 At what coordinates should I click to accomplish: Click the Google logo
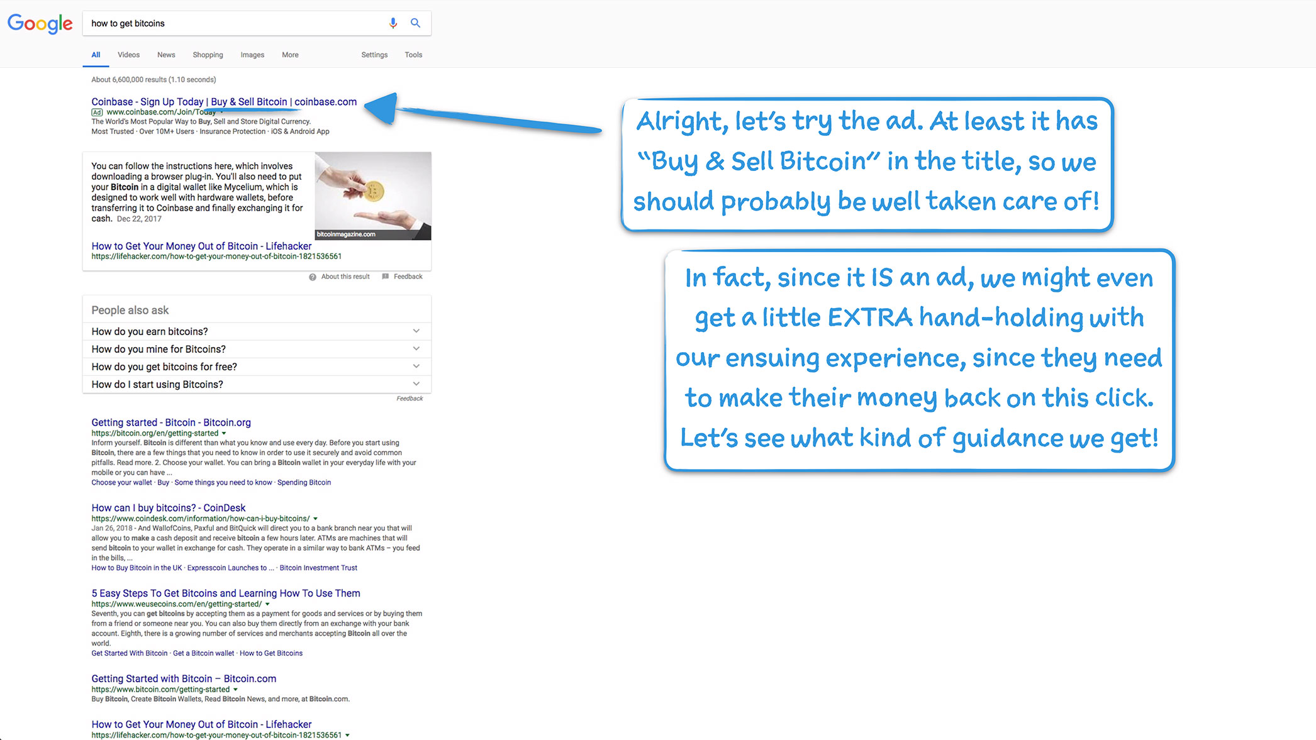(x=40, y=24)
